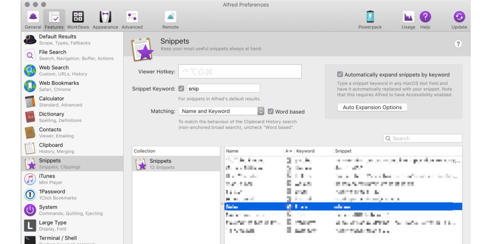The height and width of the screenshot is (244, 489).
Task: Open Help from the toolbar
Action: 425,20
